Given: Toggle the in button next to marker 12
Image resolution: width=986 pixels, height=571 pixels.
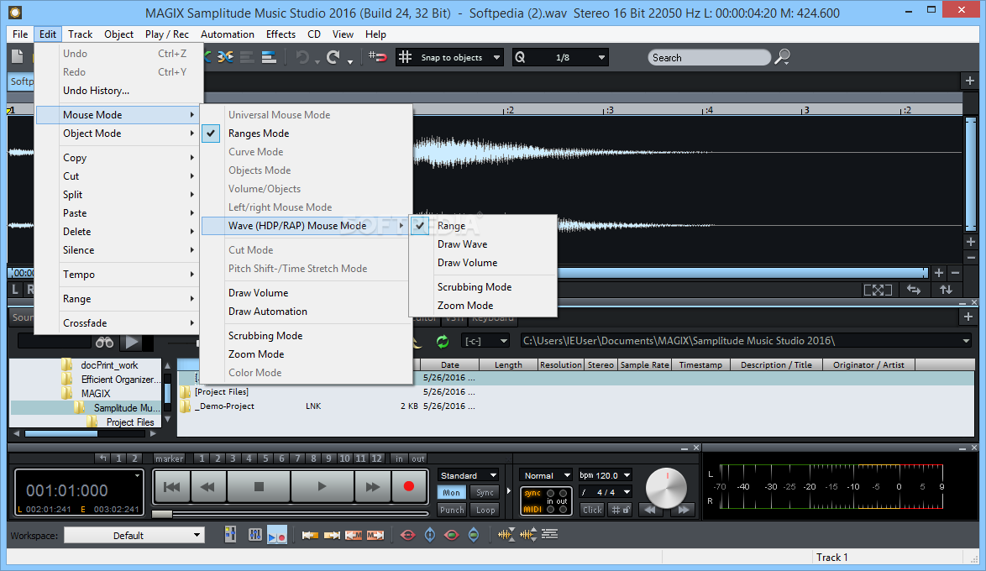Looking at the screenshot, I should [x=399, y=458].
